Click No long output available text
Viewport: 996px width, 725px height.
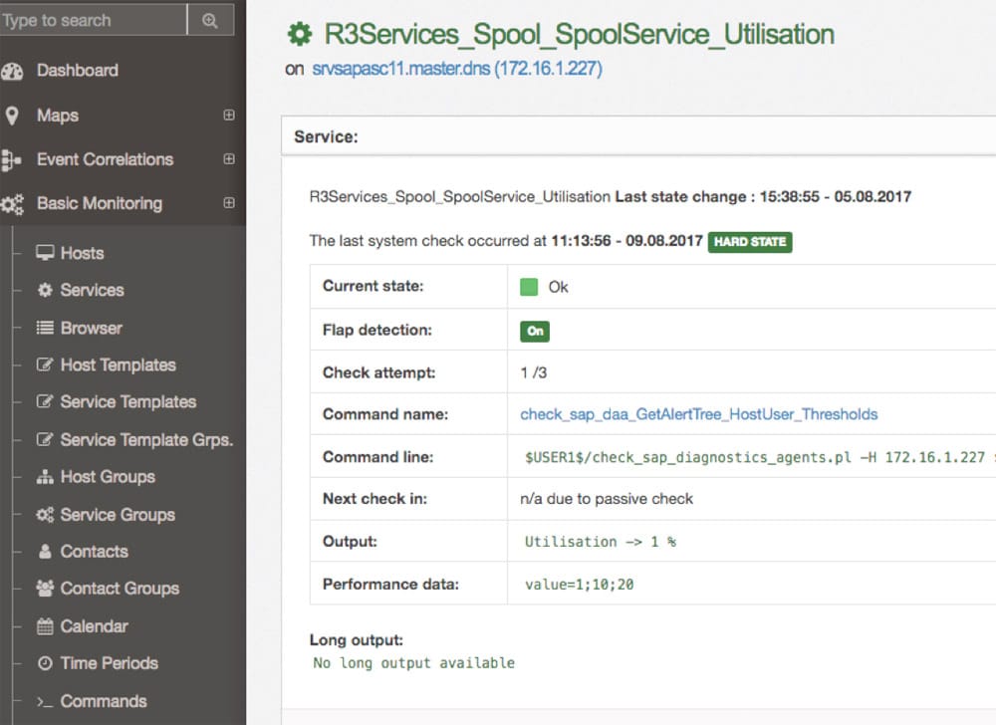[414, 663]
